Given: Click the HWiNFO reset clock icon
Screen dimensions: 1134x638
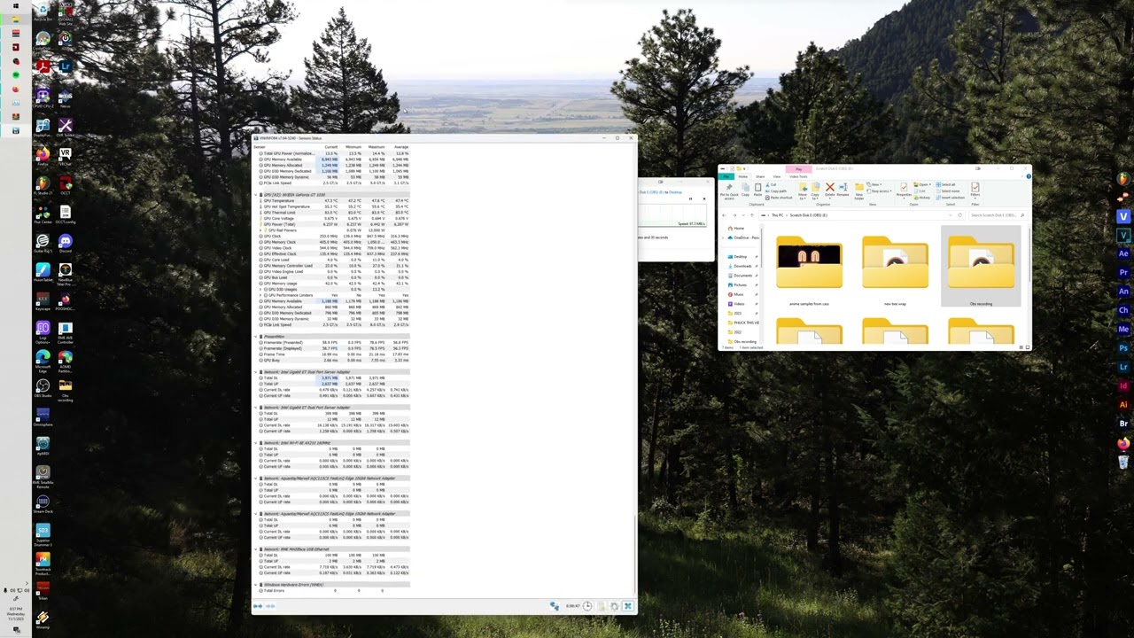Looking at the screenshot, I should pyautogui.click(x=587, y=606).
